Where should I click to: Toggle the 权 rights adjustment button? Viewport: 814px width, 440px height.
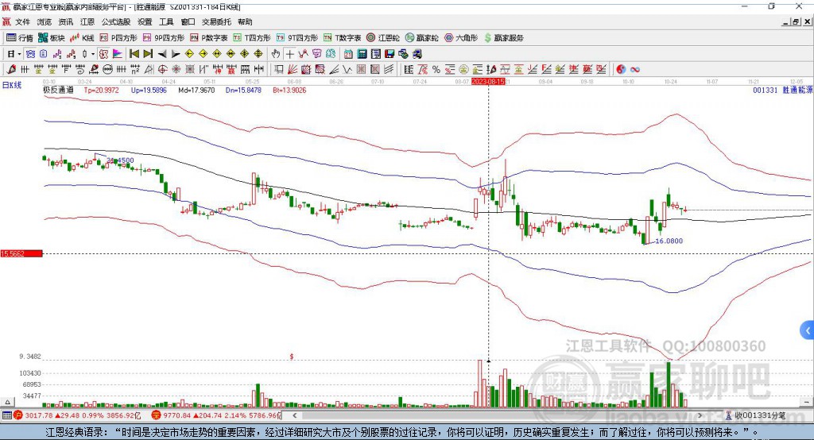pyautogui.click(x=103, y=54)
